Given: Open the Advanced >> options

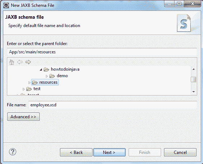Looking at the screenshot, I should (23, 117).
